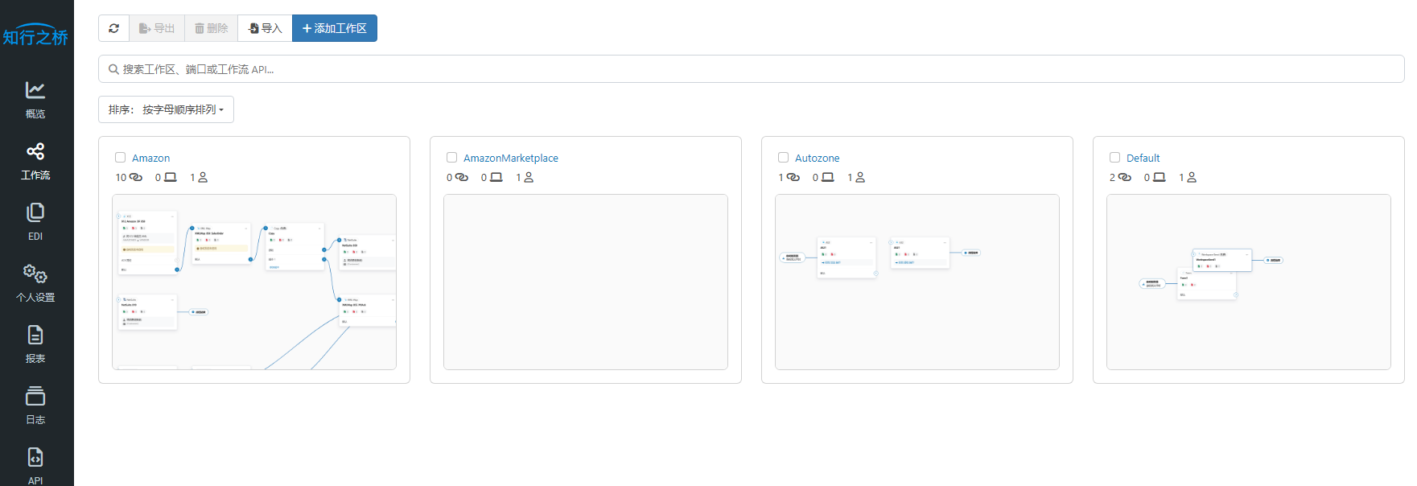Open the 报表 reports sidebar icon

pyautogui.click(x=35, y=335)
